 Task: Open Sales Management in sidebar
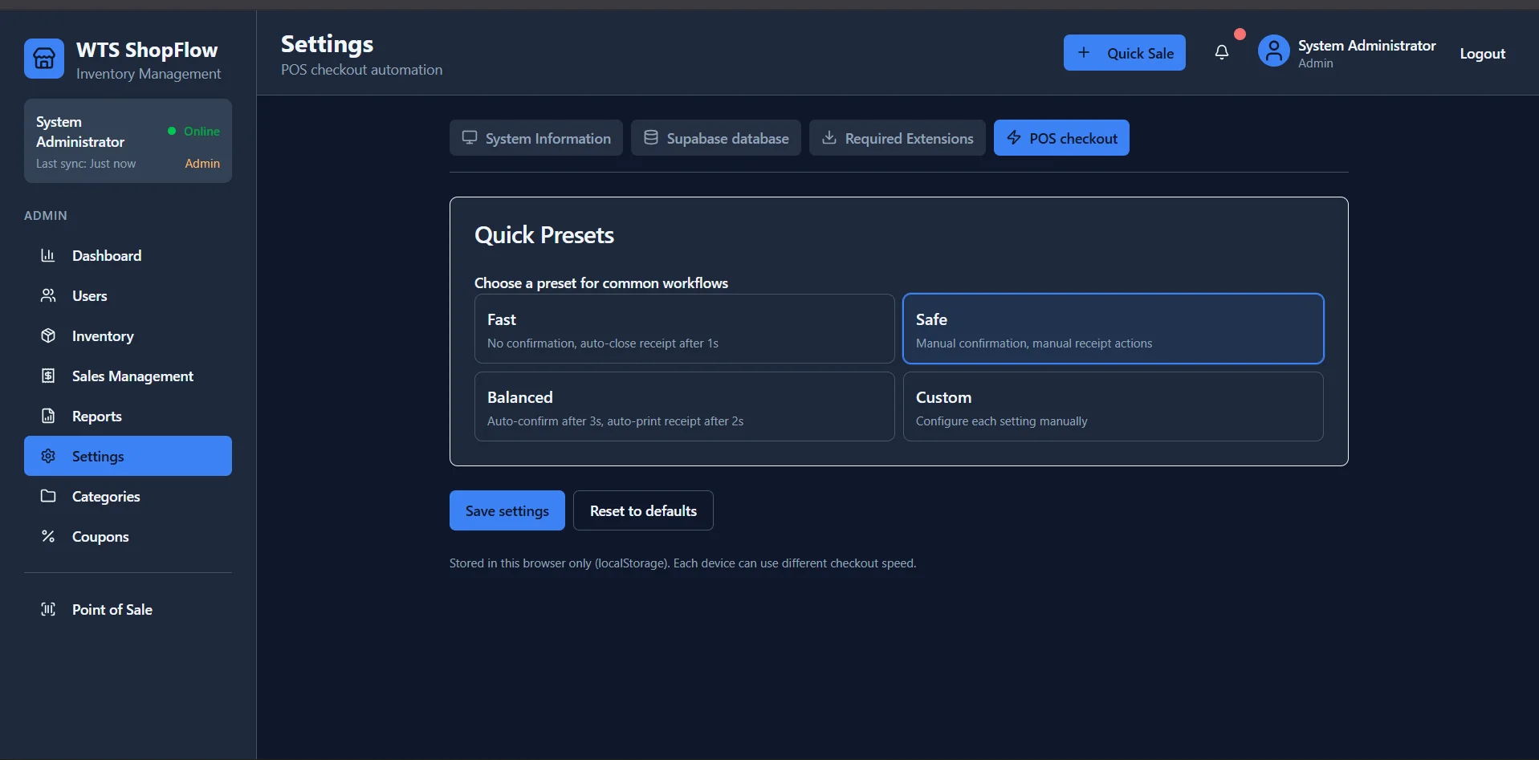pyautogui.click(x=128, y=376)
